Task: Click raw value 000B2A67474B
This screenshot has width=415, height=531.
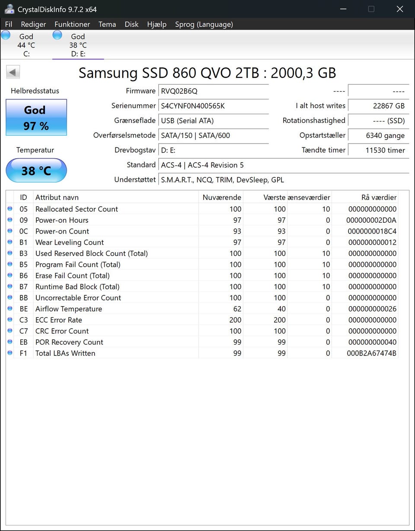Action: click(x=372, y=353)
